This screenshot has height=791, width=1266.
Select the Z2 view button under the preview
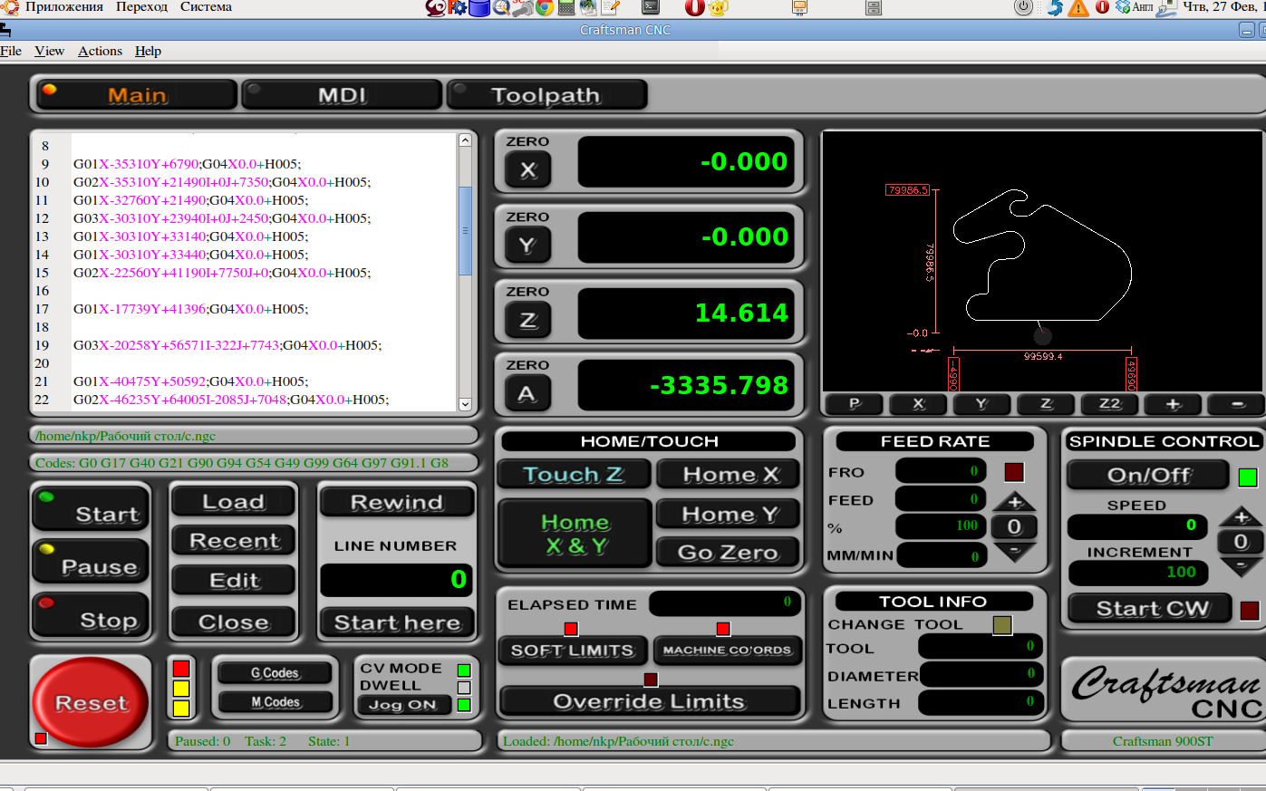point(1109,404)
